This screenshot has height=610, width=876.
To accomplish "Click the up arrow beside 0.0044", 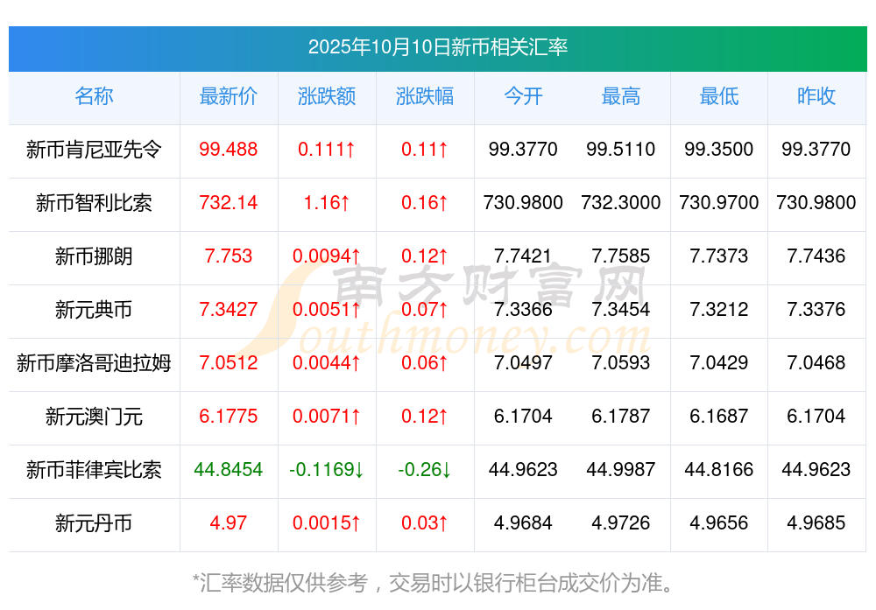I will point(354,364).
